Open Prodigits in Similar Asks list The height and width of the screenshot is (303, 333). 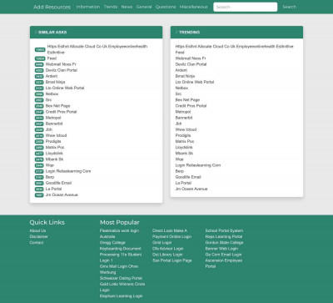click(x=53, y=141)
